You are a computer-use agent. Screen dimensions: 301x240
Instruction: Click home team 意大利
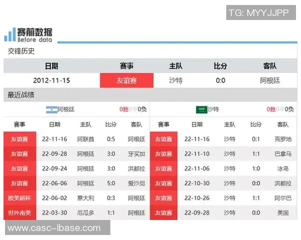[x=86, y=198]
